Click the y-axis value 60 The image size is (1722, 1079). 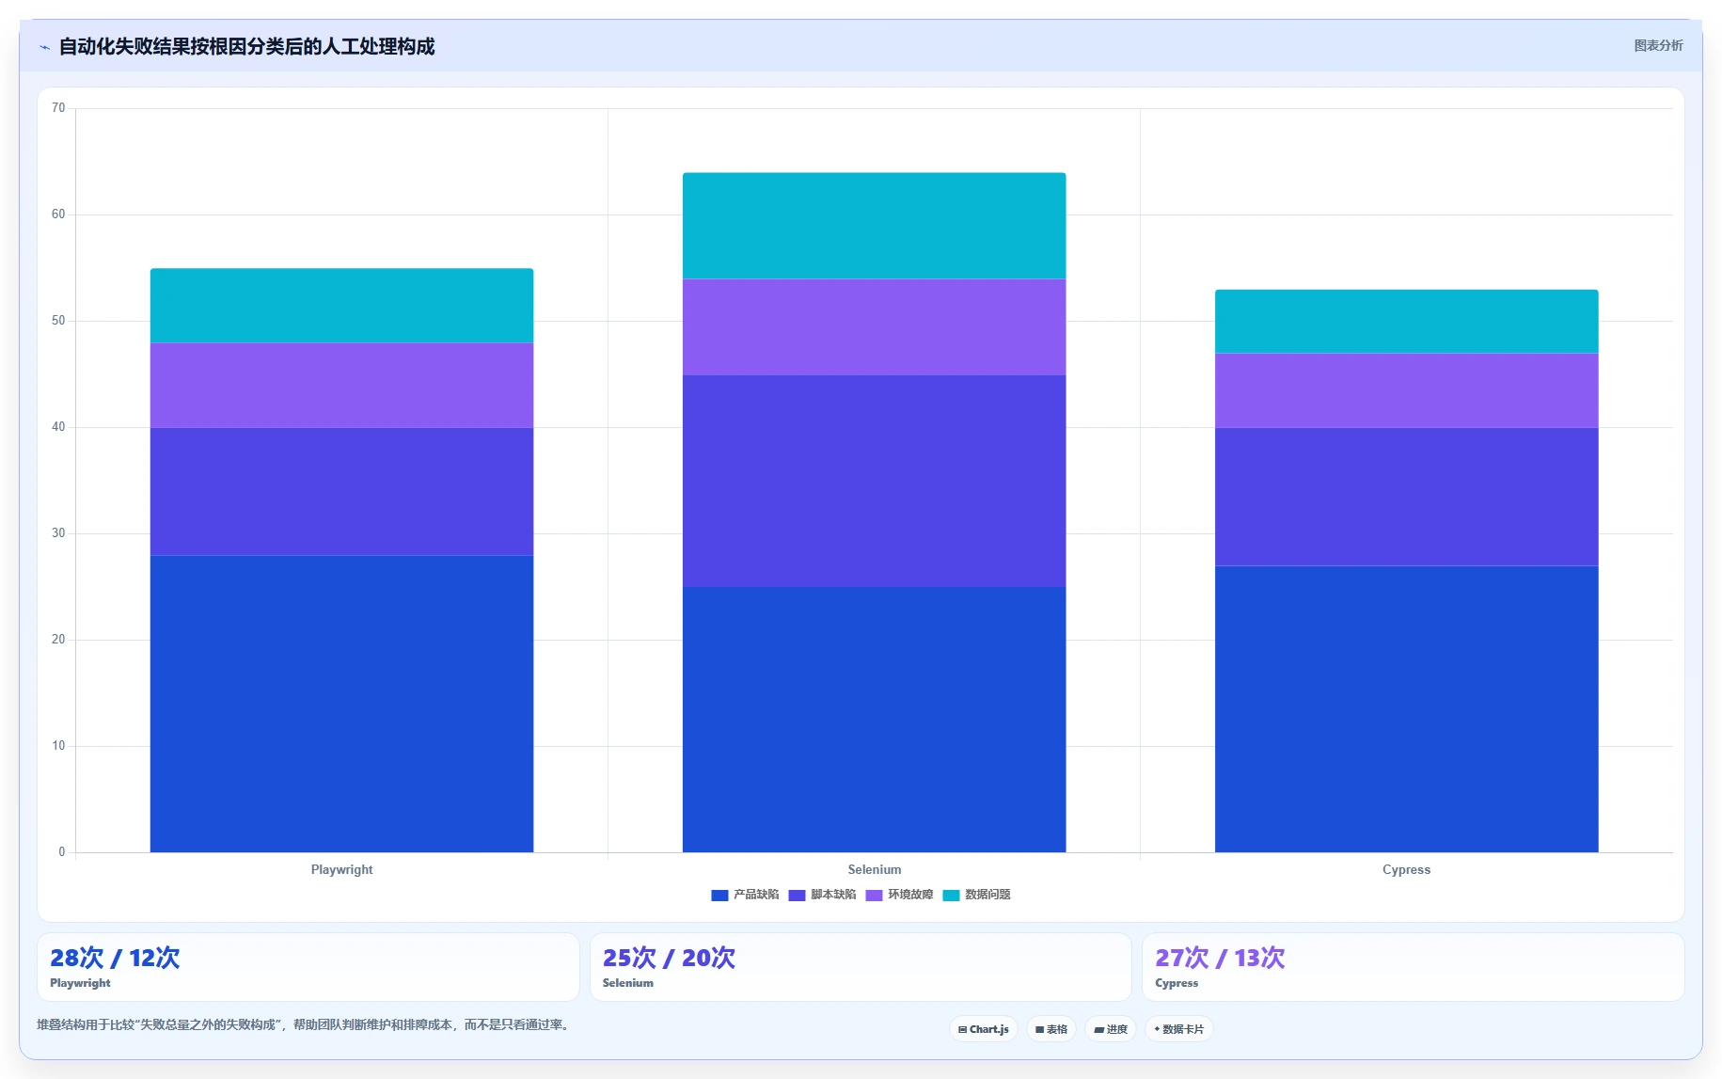[58, 214]
